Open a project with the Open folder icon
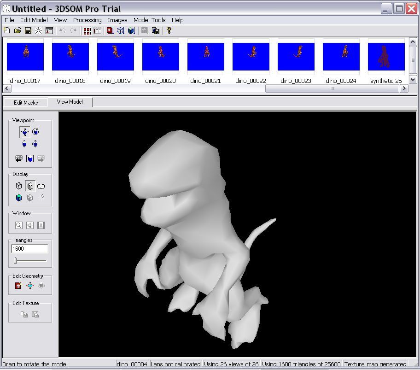420x370 pixels. click(x=18, y=30)
